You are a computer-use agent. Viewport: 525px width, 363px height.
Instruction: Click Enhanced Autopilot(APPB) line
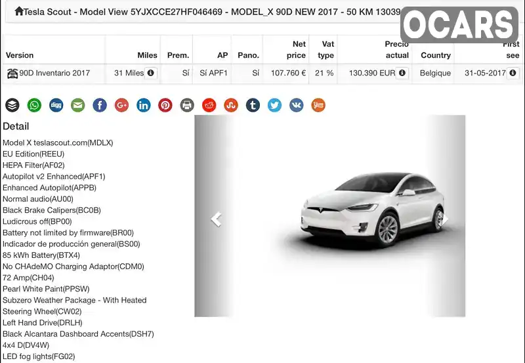click(50, 188)
